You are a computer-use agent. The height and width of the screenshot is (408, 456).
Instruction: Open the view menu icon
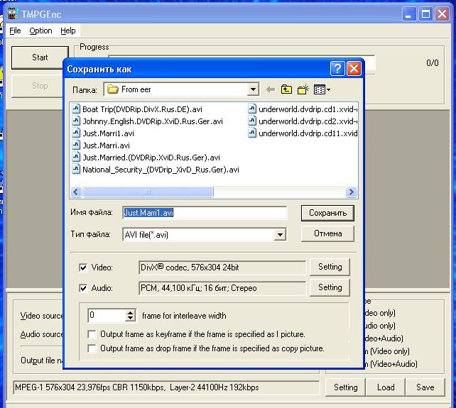(320, 89)
